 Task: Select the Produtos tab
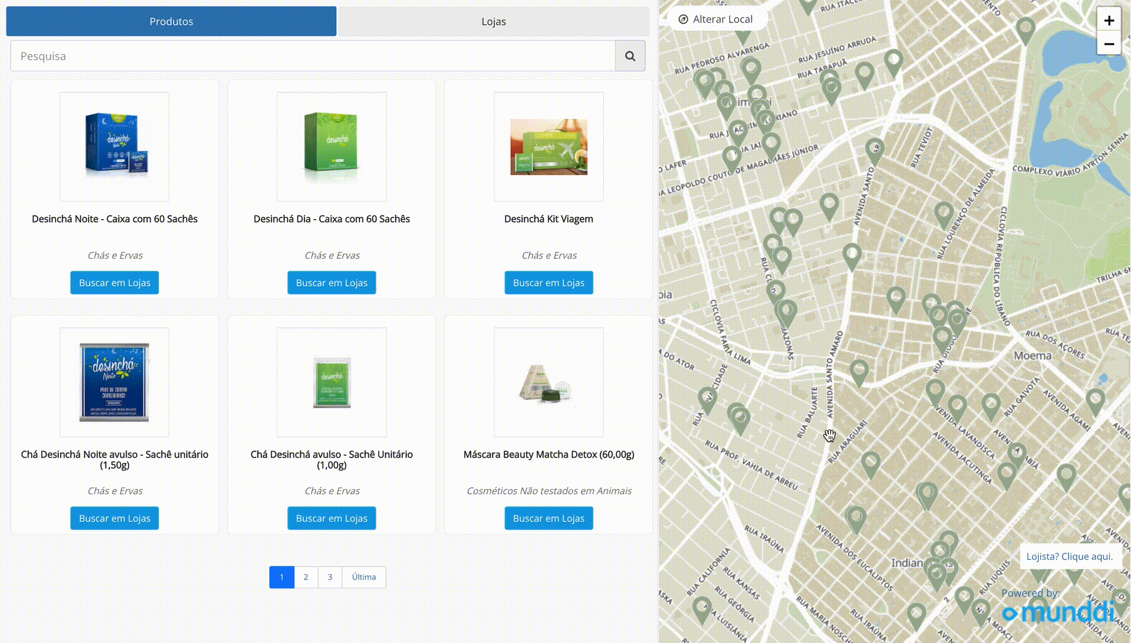click(x=171, y=22)
